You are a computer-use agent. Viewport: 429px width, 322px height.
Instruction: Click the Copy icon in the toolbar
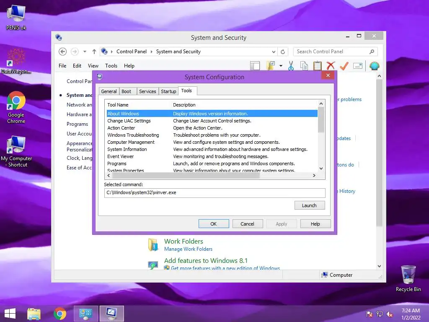click(304, 66)
